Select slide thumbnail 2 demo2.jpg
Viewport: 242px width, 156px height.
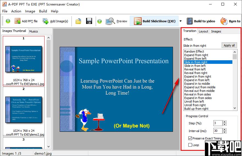click(24, 111)
